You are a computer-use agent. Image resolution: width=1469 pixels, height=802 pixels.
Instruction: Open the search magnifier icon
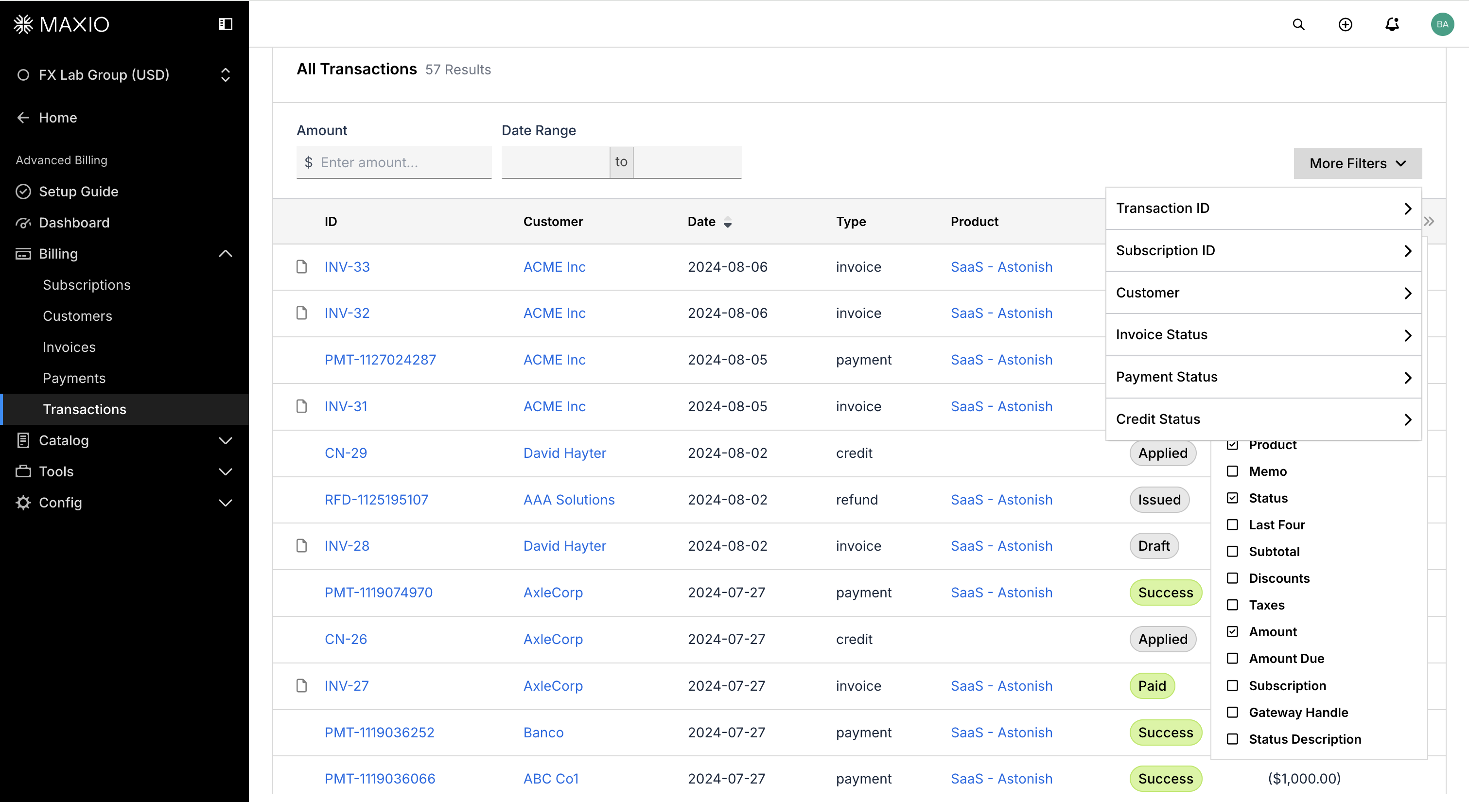pyautogui.click(x=1298, y=24)
